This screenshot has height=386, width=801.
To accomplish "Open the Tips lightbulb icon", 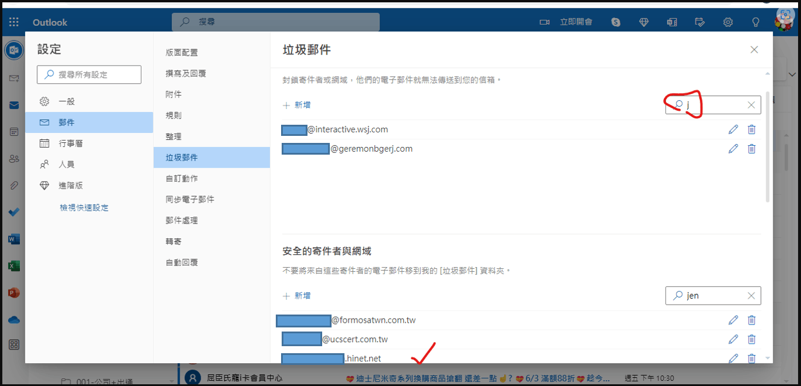I will [756, 22].
